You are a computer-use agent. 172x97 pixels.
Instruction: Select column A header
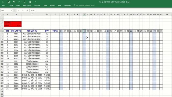(x=8, y=14)
